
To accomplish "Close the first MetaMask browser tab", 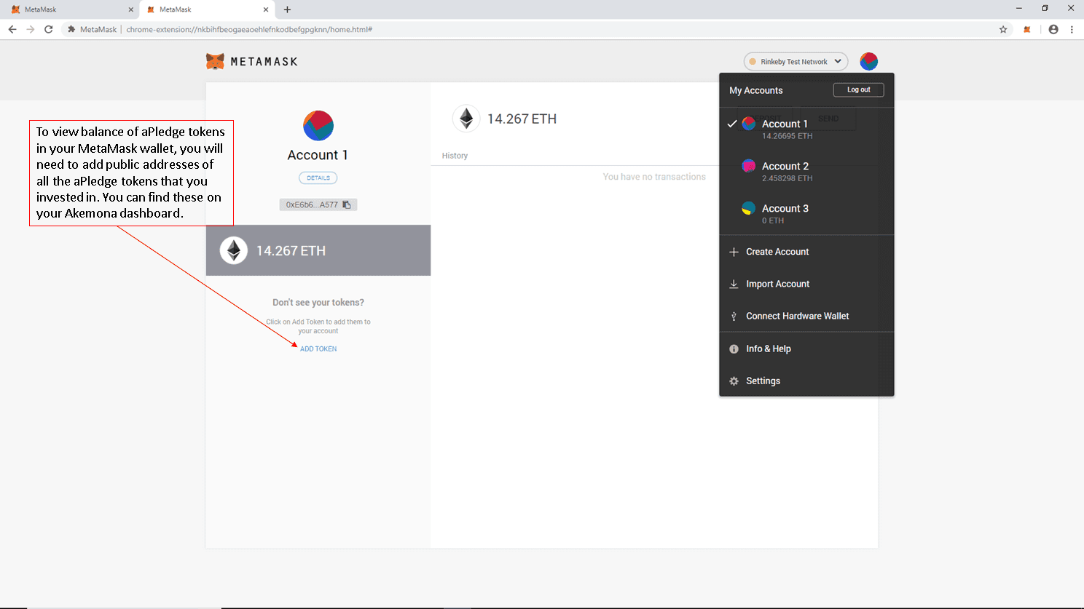I will click(x=130, y=9).
